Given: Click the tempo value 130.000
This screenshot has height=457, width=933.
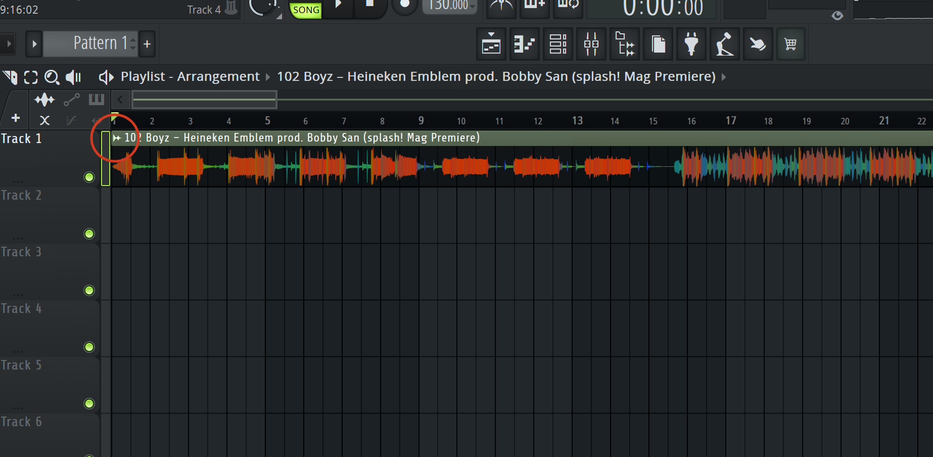Looking at the screenshot, I should coord(447,6).
